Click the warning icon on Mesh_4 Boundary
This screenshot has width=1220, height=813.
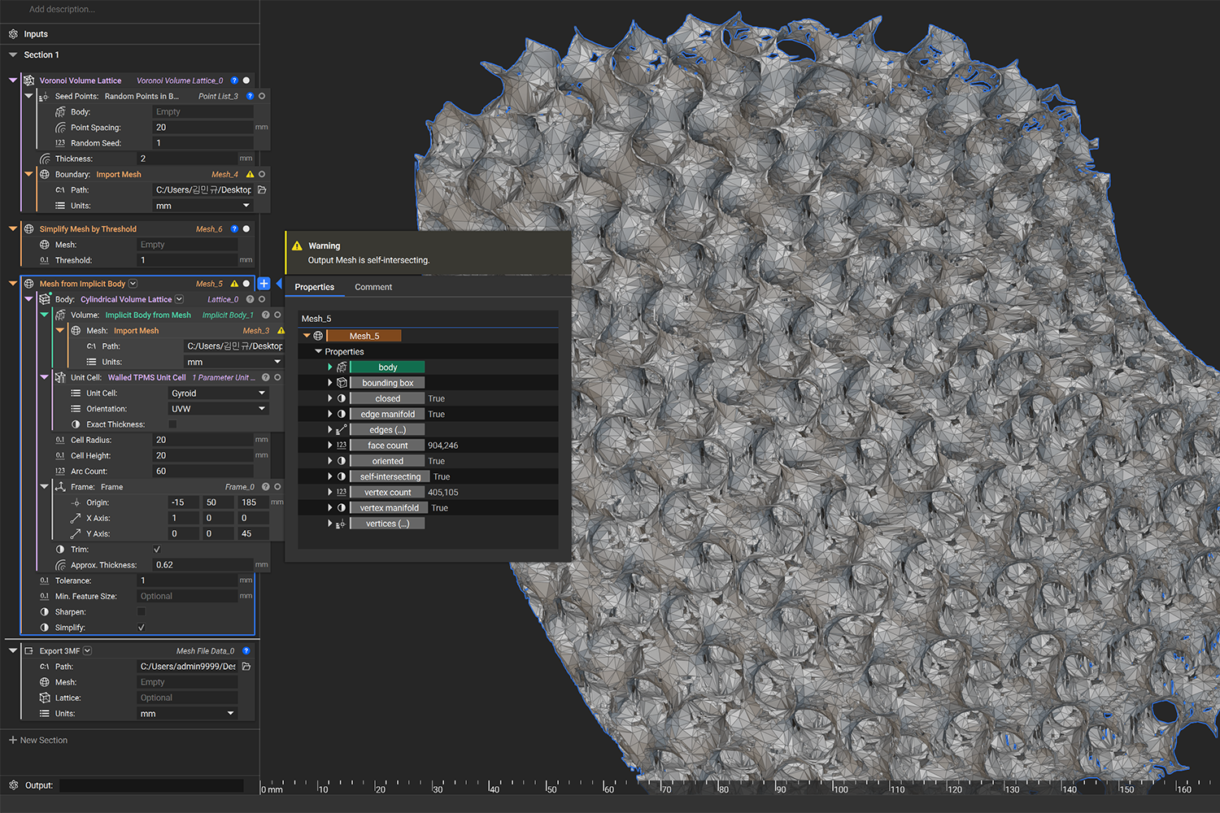tap(250, 175)
